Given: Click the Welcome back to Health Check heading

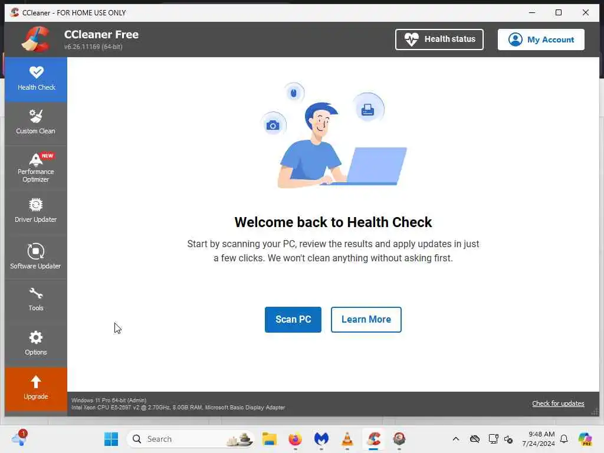Looking at the screenshot, I should point(333,222).
